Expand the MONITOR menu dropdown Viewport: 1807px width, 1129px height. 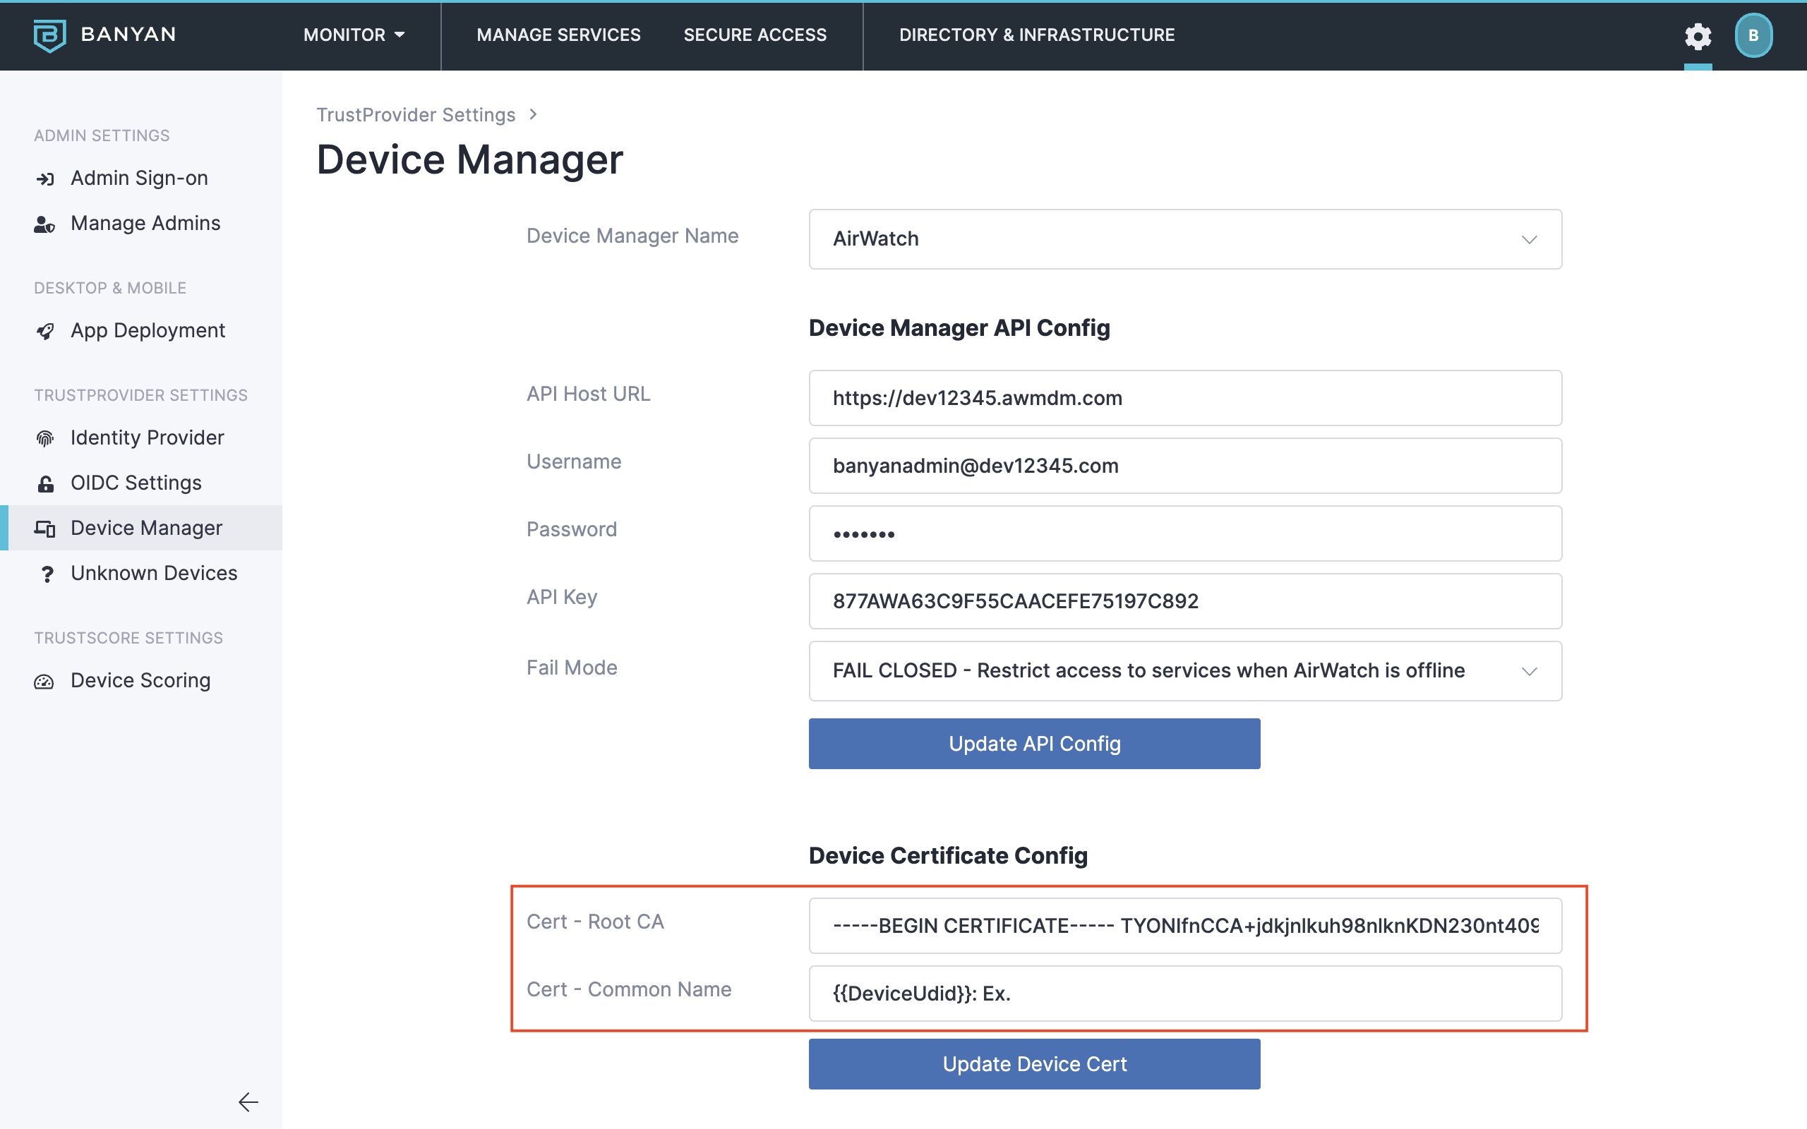pyautogui.click(x=354, y=35)
